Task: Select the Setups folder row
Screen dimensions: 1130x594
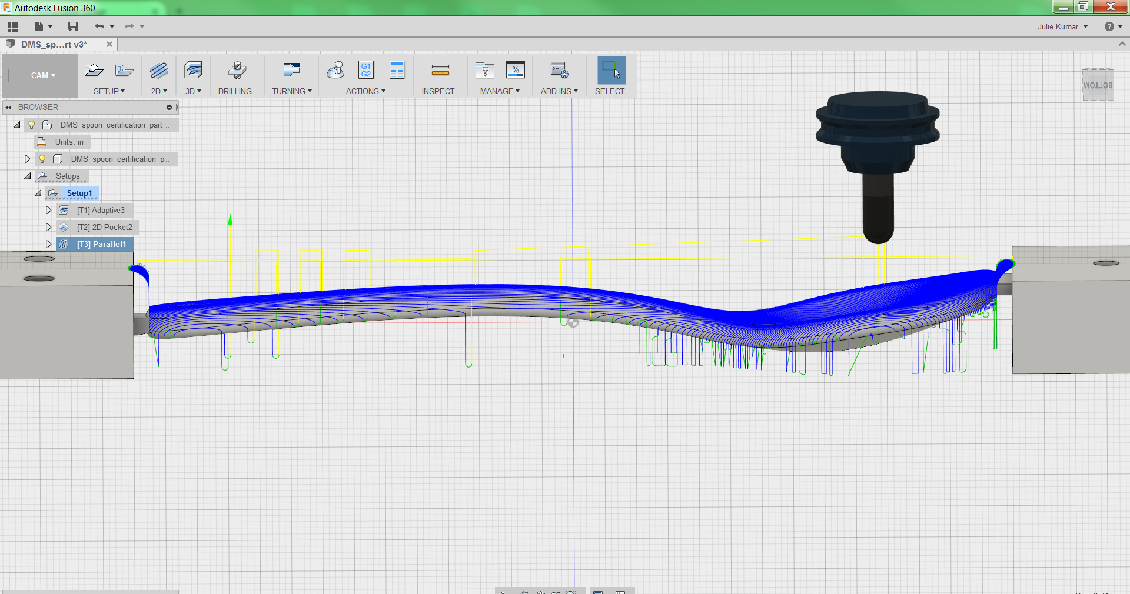Action: [x=62, y=176]
